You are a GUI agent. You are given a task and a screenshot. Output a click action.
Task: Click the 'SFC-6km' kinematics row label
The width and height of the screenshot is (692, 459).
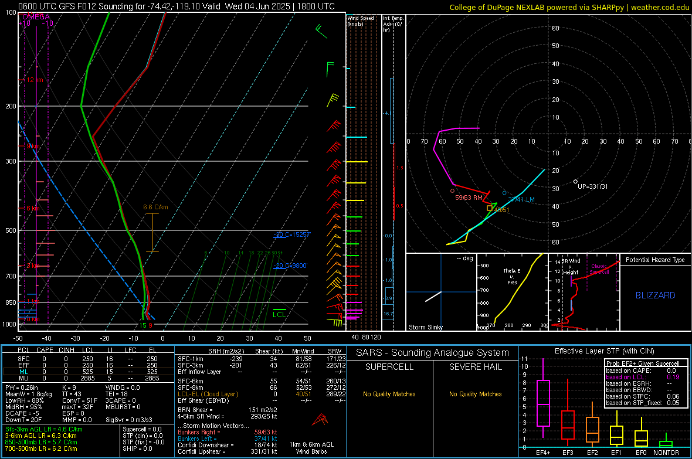(191, 381)
